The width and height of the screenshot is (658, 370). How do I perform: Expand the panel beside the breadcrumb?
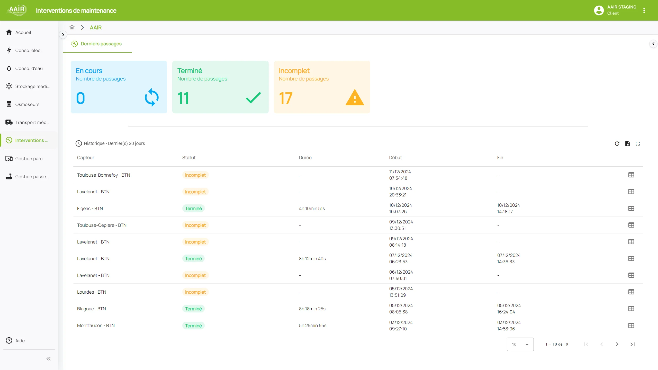tap(63, 35)
